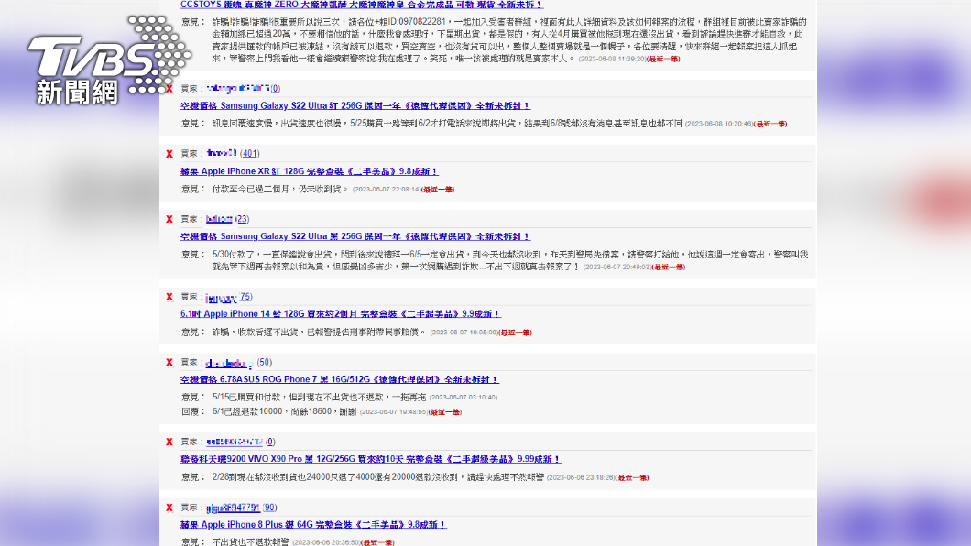Open the (0) rating count of the VIVO X90 buyer
Screen dimensions: 971x546
pos(270,442)
